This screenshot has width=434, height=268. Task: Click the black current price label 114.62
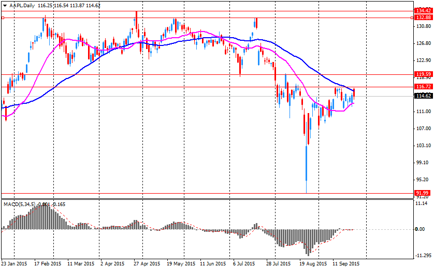[x=424, y=96]
